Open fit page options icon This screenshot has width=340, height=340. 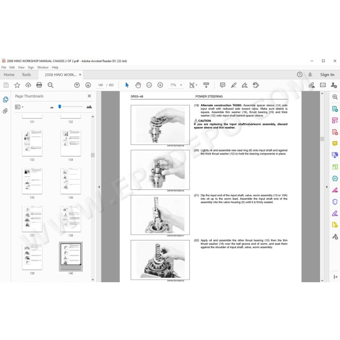pos(193,85)
